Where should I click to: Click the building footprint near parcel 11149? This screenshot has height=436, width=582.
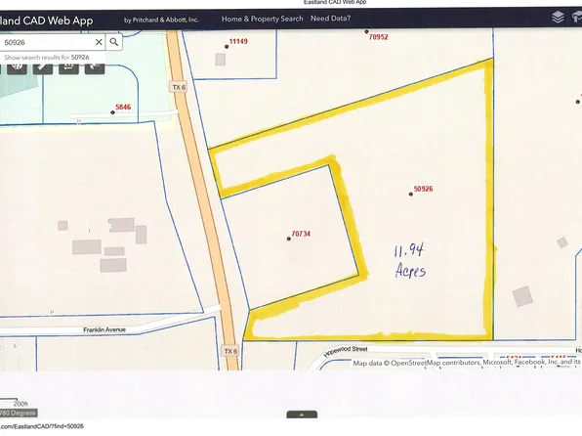coord(221,59)
